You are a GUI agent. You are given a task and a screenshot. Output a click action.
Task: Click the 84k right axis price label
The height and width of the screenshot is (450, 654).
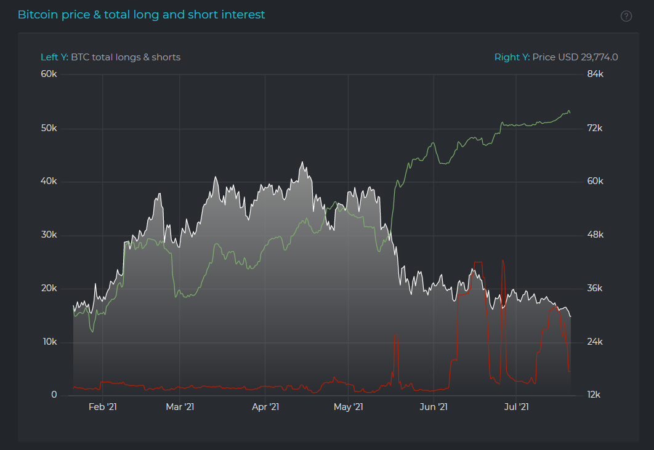click(x=594, y=74)
